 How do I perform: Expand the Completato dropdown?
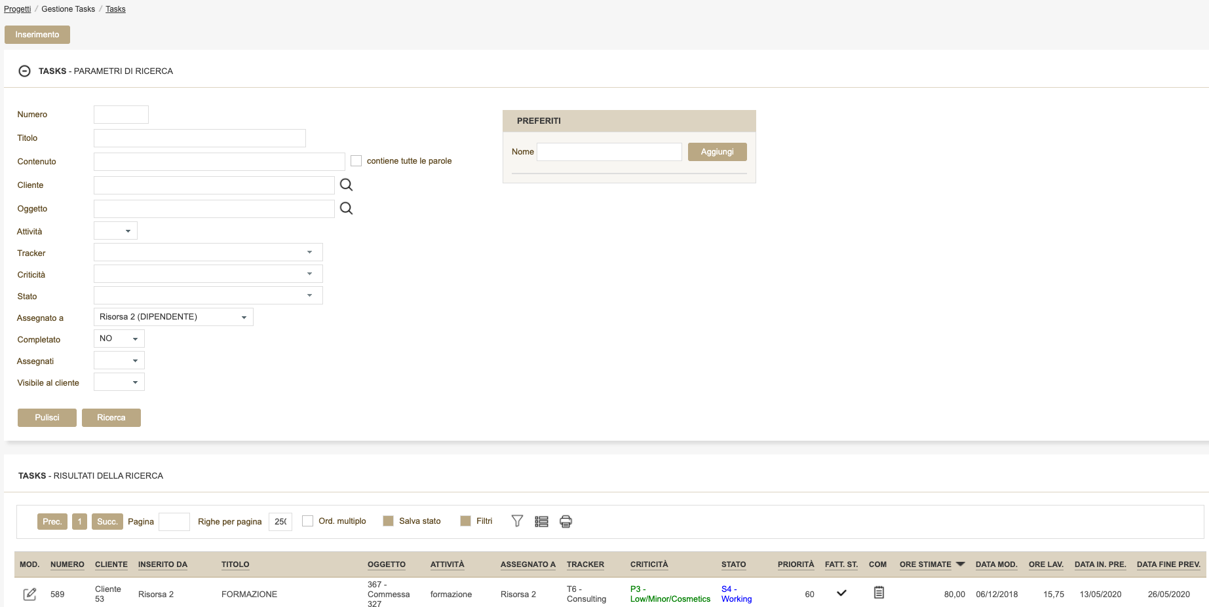tap(119, 339)
